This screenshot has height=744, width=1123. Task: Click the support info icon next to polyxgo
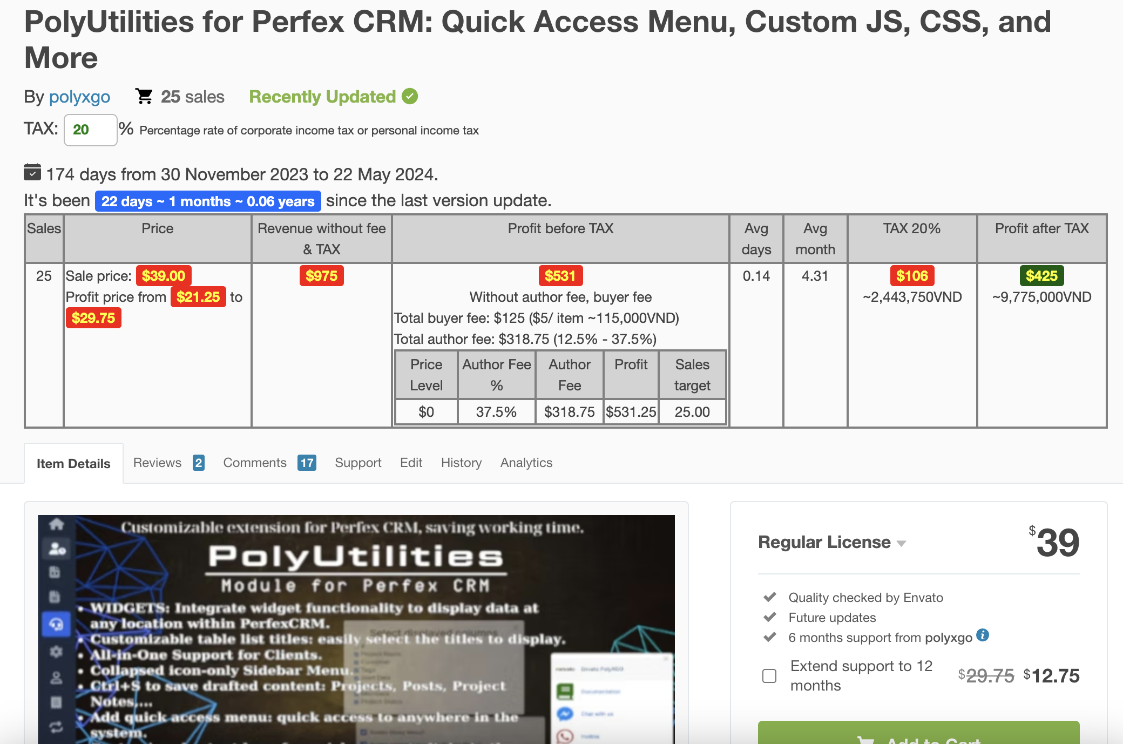coord(983,635)
